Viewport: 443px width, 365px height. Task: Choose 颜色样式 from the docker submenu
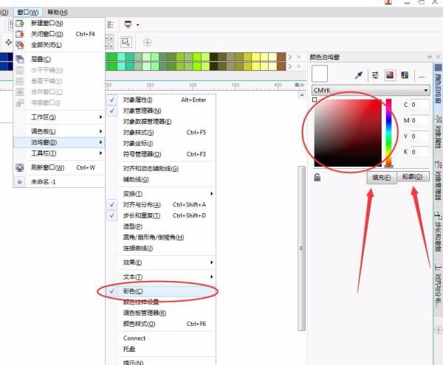coord(161,324)
